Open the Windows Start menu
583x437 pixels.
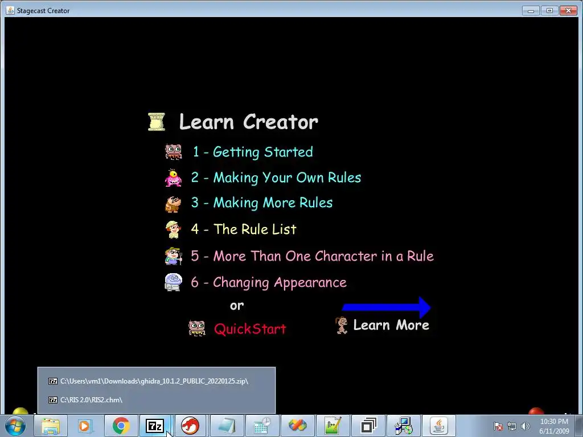[x=15, y=426]
